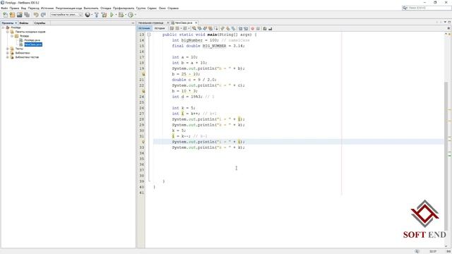Run project with the green play icon
This screenshot has height=254, width=452.
[112, 15]
